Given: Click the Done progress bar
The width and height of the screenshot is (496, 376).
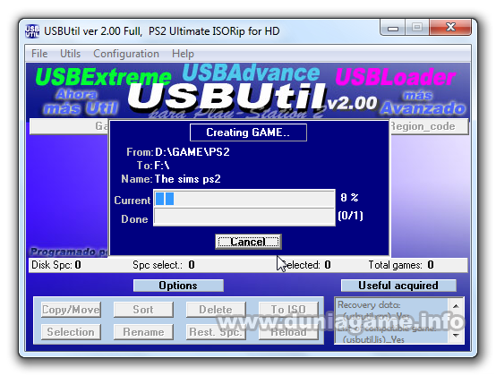Looking at the screenshot, I should pyautogui.click(x=244, y=217).
